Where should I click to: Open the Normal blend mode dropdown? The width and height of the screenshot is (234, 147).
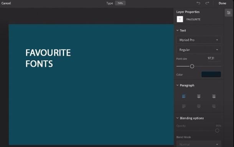(x=199, y=144)
